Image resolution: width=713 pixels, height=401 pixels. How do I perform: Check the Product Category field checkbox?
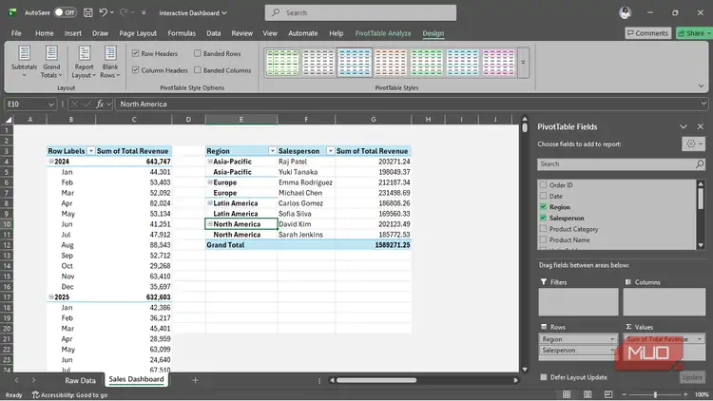coord(543,229)
